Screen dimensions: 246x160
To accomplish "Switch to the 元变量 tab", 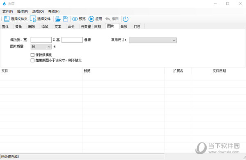I will 86,27.
